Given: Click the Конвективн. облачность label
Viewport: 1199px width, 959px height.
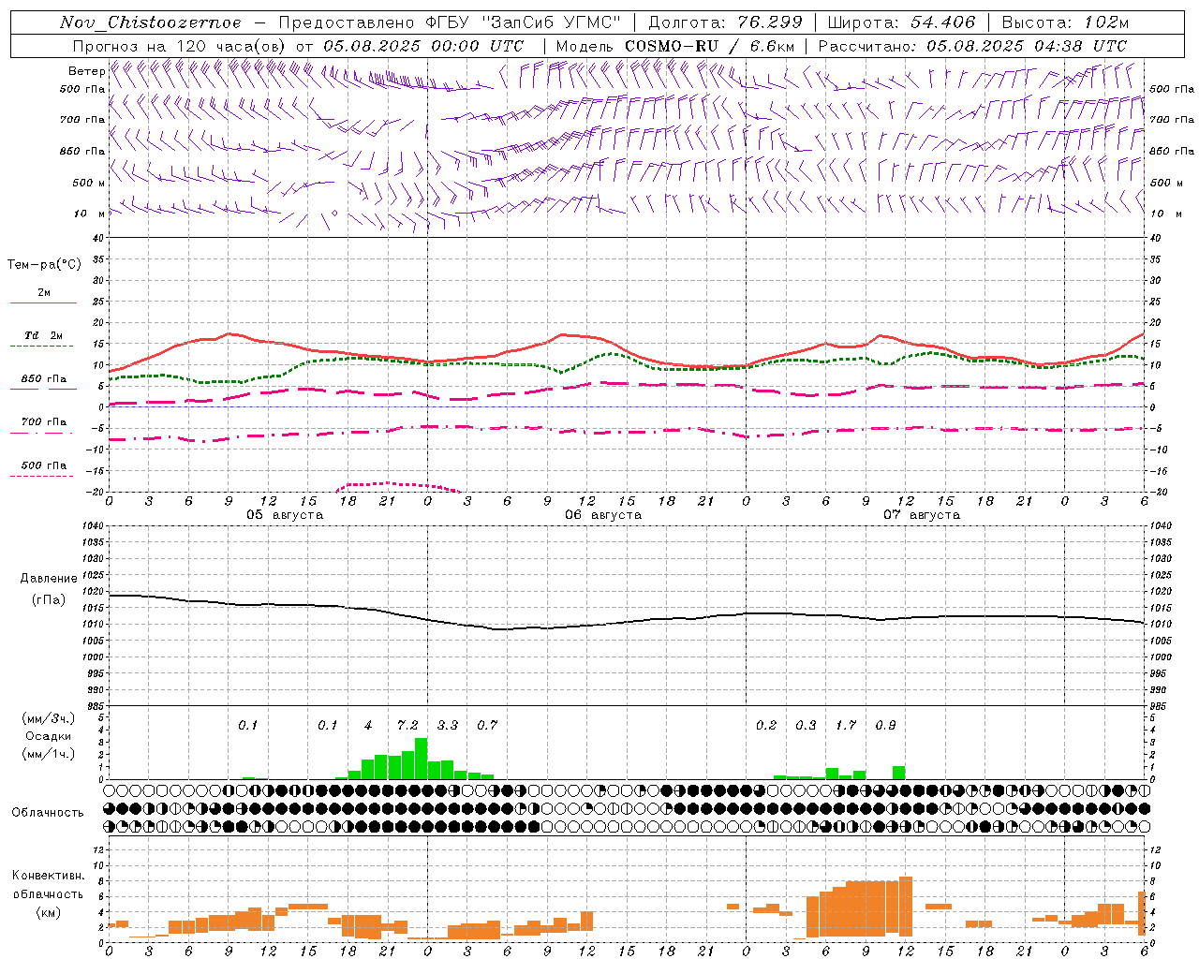Looking at the screenshot, I should [48, 885].
